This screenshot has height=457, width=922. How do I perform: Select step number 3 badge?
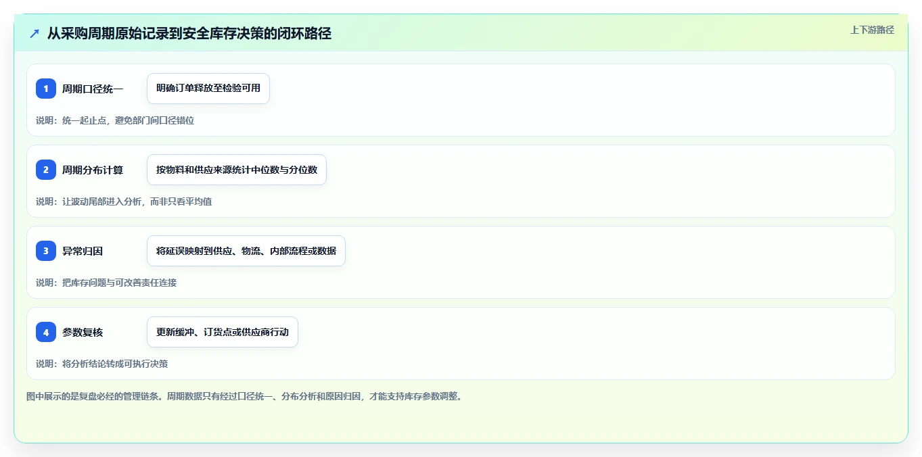coord(46,251)
